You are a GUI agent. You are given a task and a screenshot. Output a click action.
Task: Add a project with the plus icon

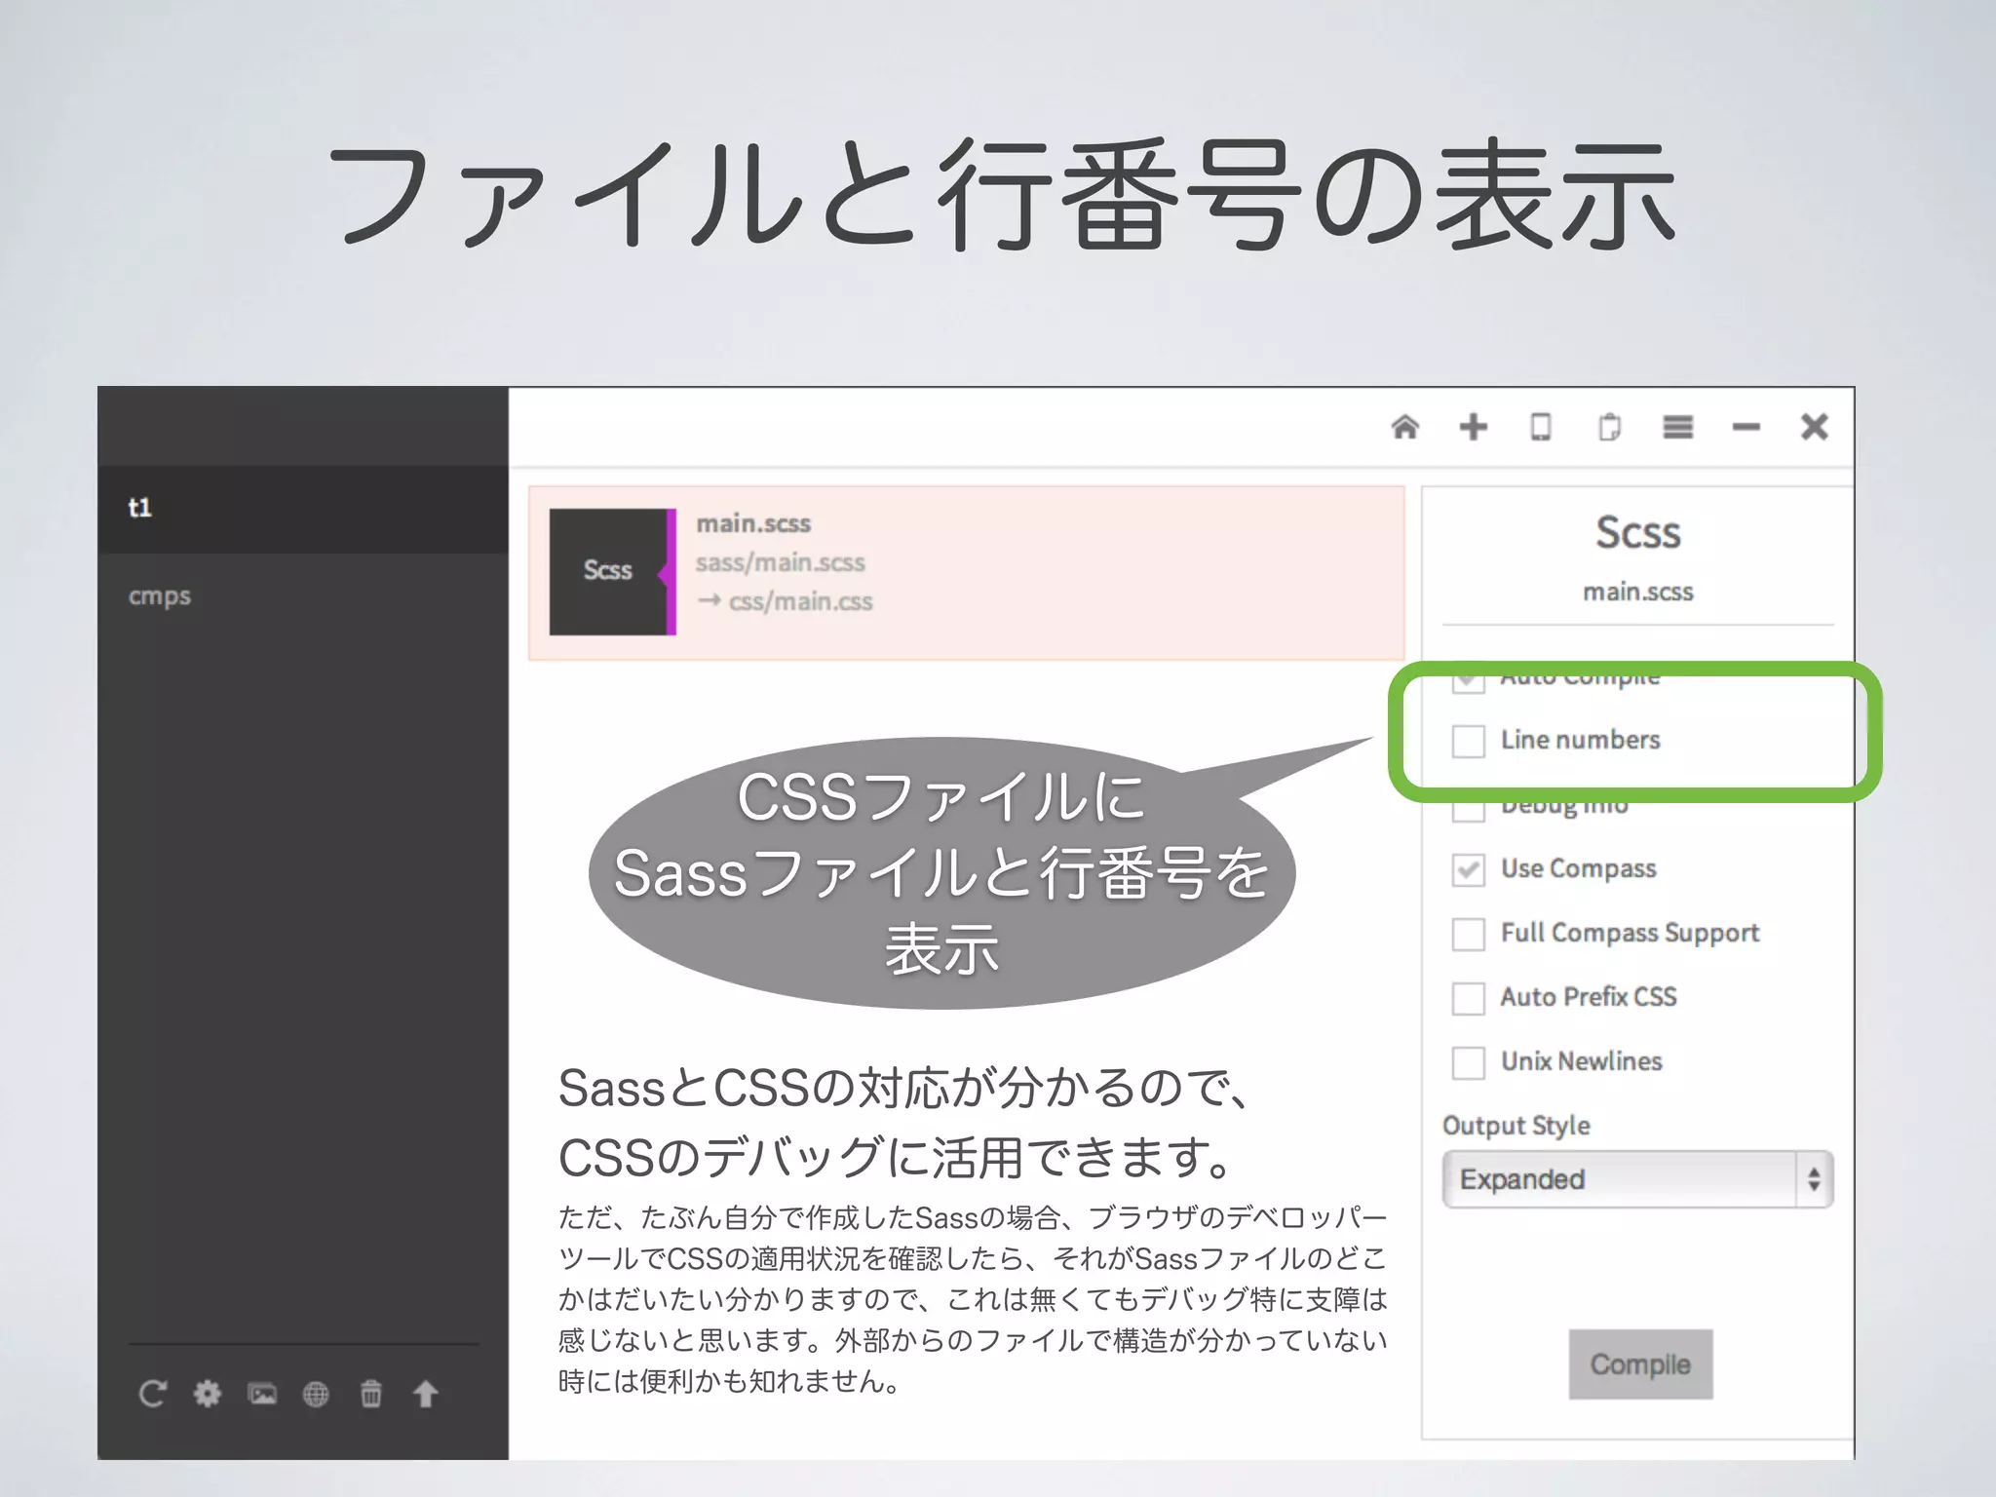coord(1474,427)
